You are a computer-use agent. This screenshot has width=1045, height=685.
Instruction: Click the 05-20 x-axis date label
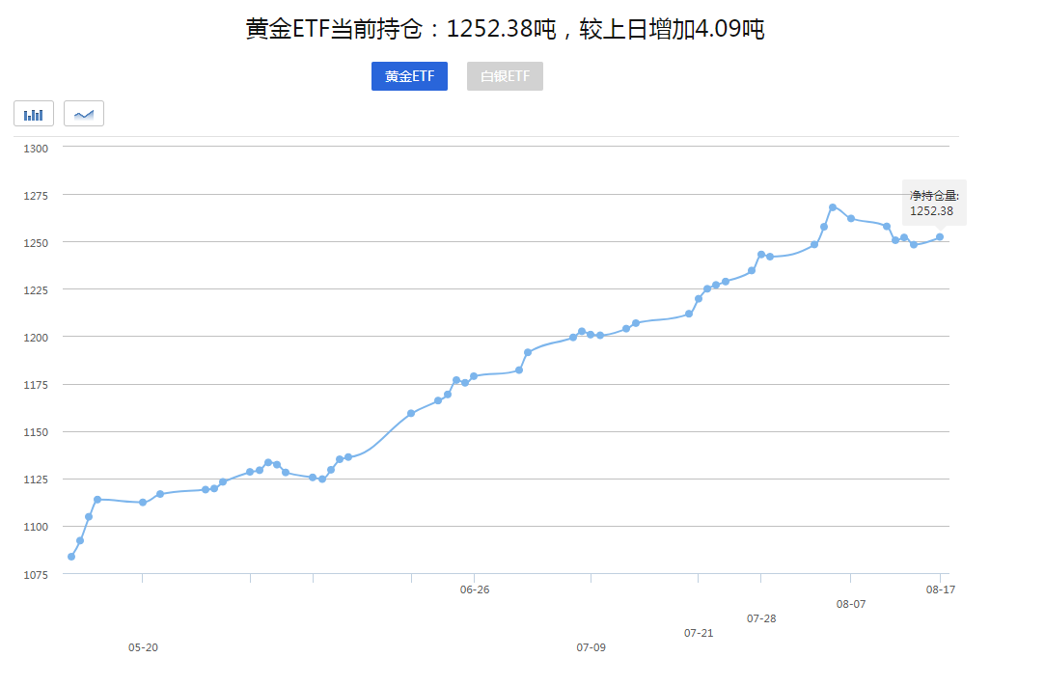click(143, 647)
